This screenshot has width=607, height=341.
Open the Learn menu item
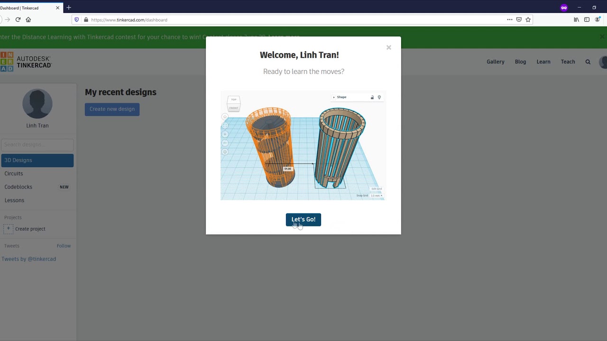click(543, 62)
